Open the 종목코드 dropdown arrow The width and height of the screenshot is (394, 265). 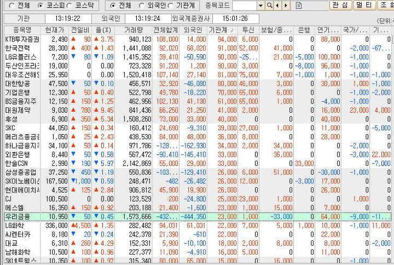pyautogui.click(x=261, y=5)
